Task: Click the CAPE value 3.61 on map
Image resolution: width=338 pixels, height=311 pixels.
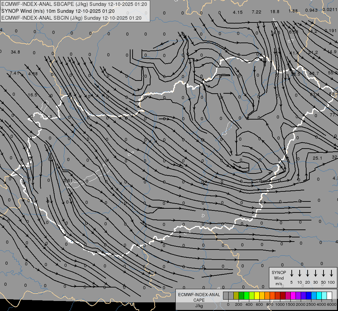Action: click(x=68, y=181)
